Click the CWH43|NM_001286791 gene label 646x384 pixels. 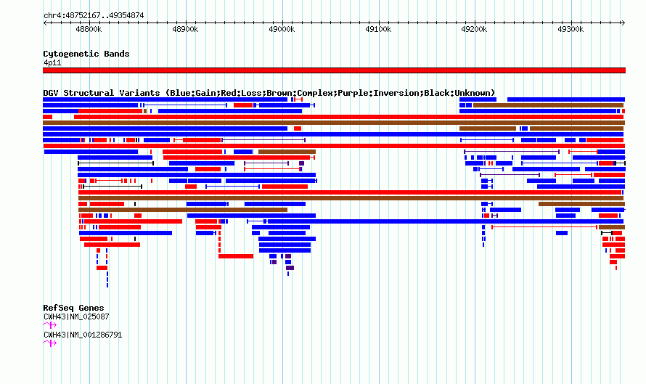(83, 335)
